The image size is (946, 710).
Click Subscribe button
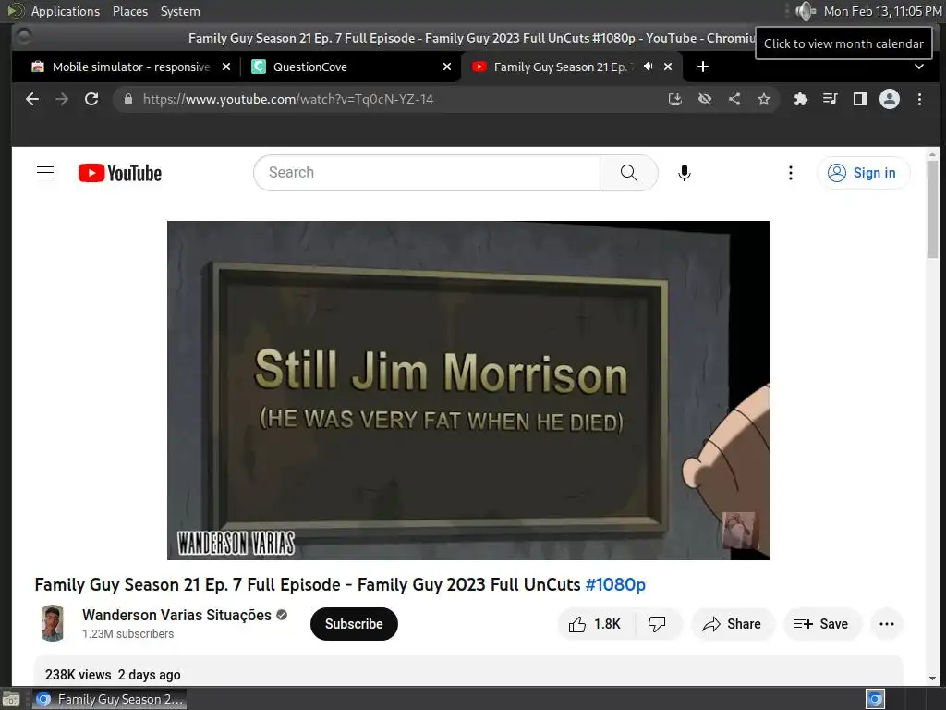coord(354,624)
